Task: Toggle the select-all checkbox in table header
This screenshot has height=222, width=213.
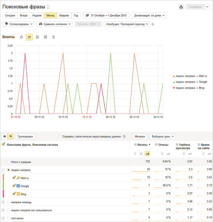Action: 3,145
